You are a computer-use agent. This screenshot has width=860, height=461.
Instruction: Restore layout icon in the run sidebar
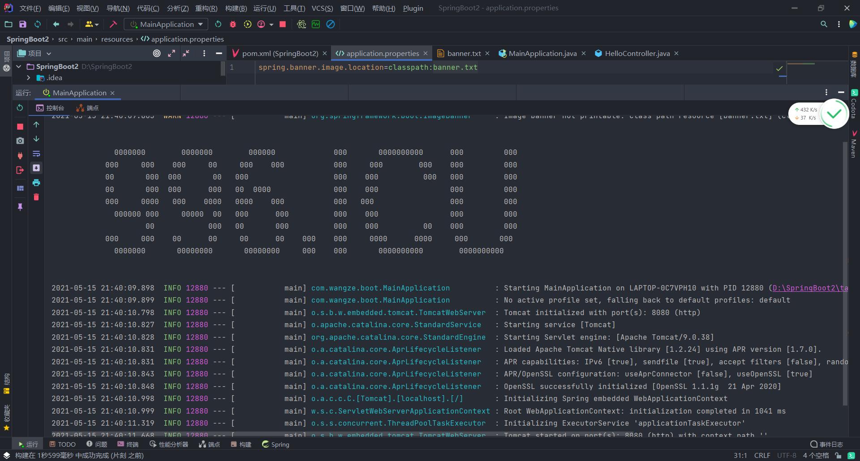[x=20, y=188]
